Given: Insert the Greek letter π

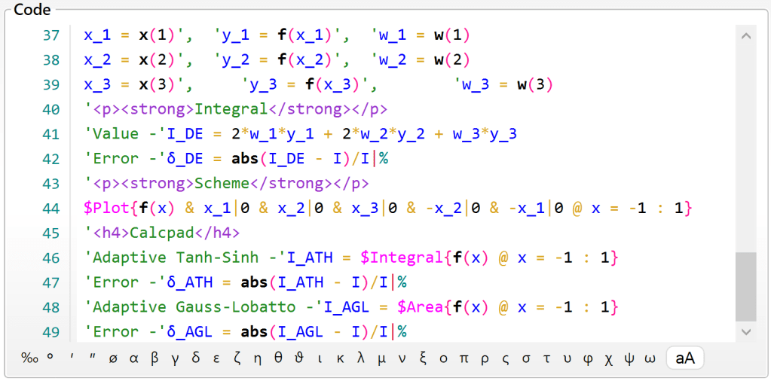Looking at the screenshot, I should (x=464, y=359).
